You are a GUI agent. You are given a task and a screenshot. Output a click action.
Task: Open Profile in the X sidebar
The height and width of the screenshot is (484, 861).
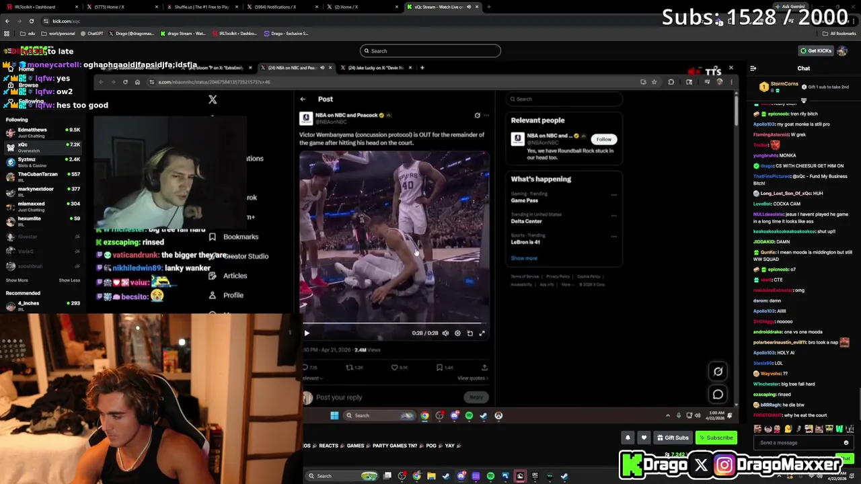(x=226, y=295)
